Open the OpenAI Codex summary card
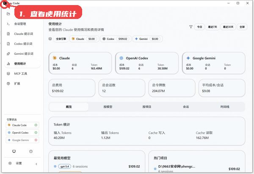254x174 pixels. click(x=147, y=63)
